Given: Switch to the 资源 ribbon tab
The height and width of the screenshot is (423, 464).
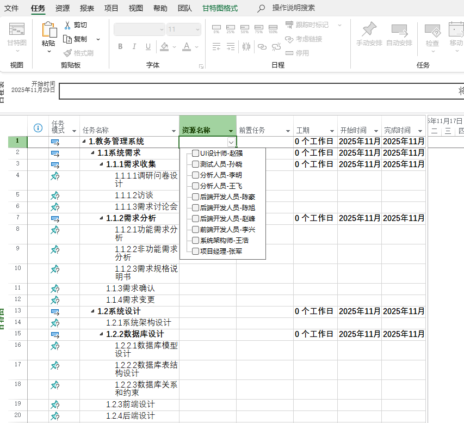Looking at the screenshot, I should (x=63, y=8).
